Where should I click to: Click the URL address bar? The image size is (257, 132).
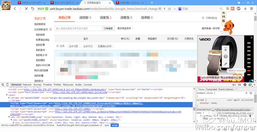pyautogui.click(x=104, y=9)
